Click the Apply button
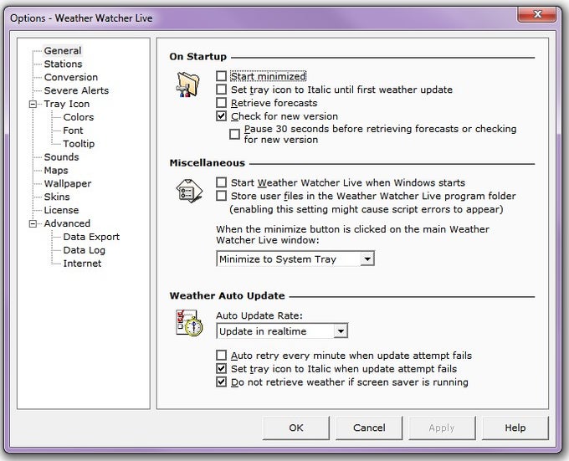 442,428
